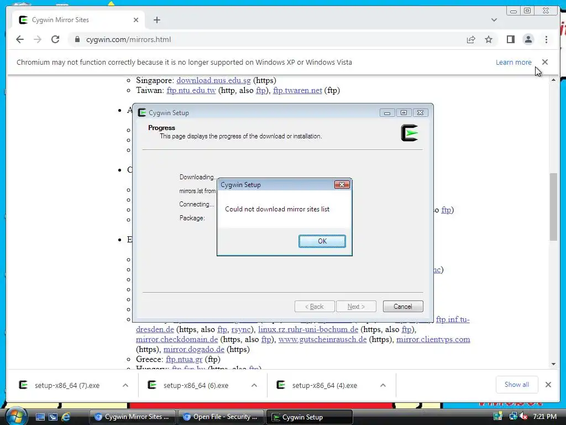
Task: Open the ftp.ntu.edu.tw mirror link
Action: [x=191, y=90]
